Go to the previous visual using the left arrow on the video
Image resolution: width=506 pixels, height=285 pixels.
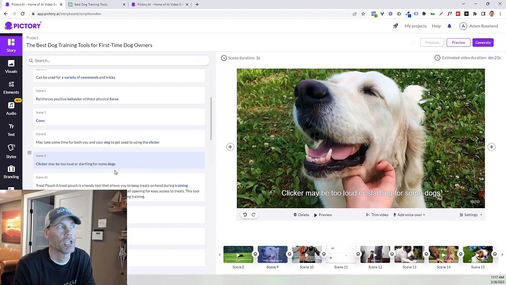245,139
